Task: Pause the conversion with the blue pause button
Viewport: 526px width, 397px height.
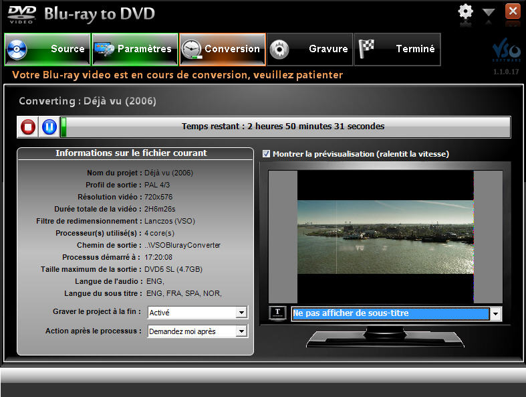Action: coord(49,127)
